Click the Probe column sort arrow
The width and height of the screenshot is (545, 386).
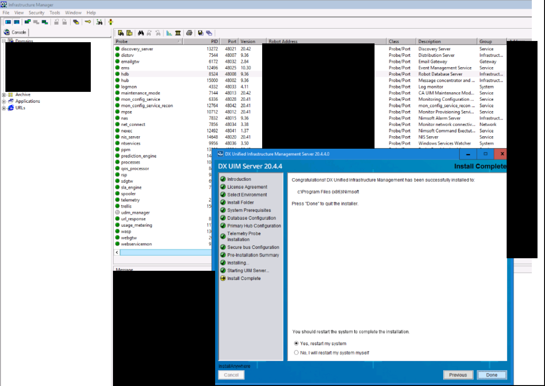pyautogui.click(x=179, y=41)
